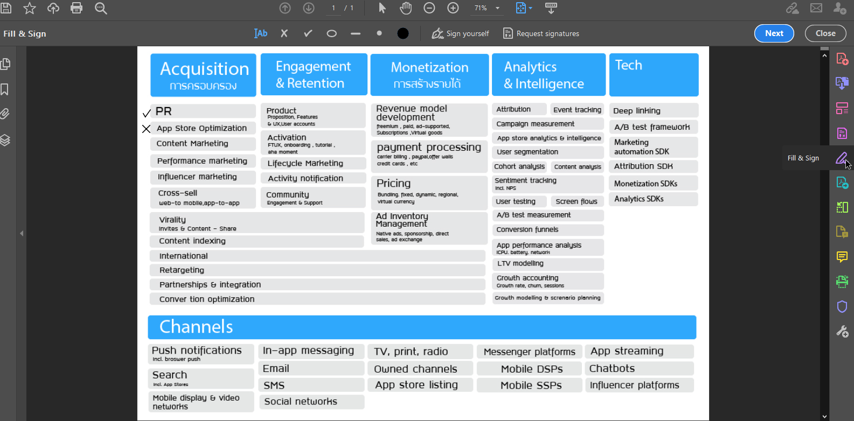Open the green Compare Files tool in the right panel

[x=842, y=207]
